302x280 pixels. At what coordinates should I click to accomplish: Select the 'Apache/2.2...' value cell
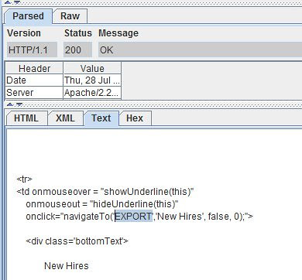click(92, 93)
